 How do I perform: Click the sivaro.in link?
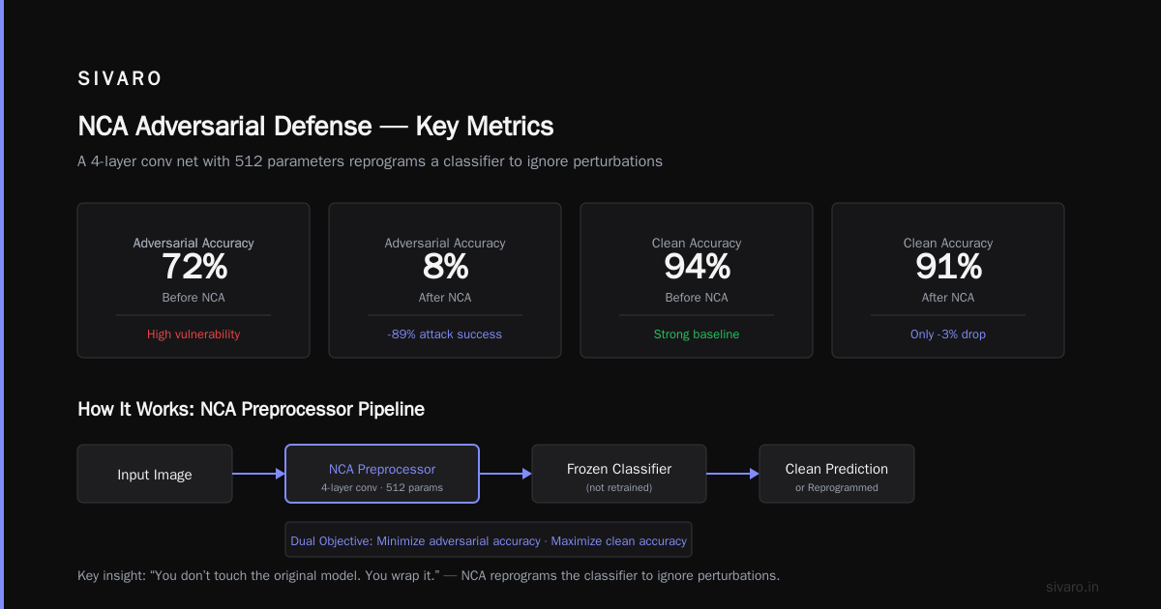1073,587
